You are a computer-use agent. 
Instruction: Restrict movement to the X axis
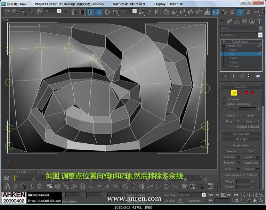[232, 12]
